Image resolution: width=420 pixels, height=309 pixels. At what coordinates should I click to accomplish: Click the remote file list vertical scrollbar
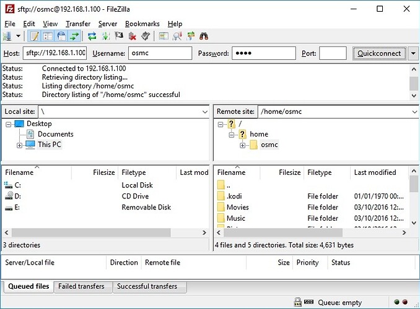coord(414,184)
